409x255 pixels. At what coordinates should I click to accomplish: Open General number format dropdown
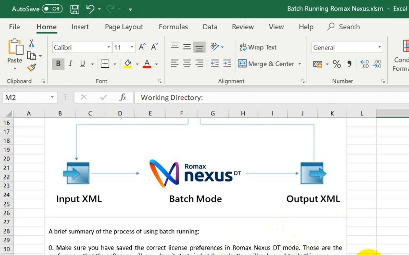[x=380, y=47]
